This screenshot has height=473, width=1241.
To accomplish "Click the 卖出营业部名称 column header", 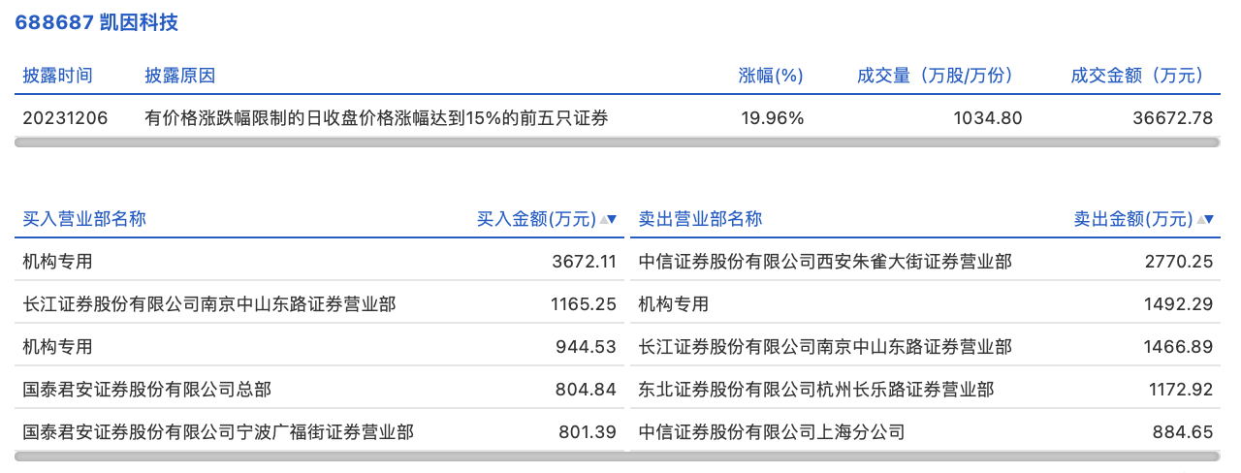I will click(x=700, y=219).
